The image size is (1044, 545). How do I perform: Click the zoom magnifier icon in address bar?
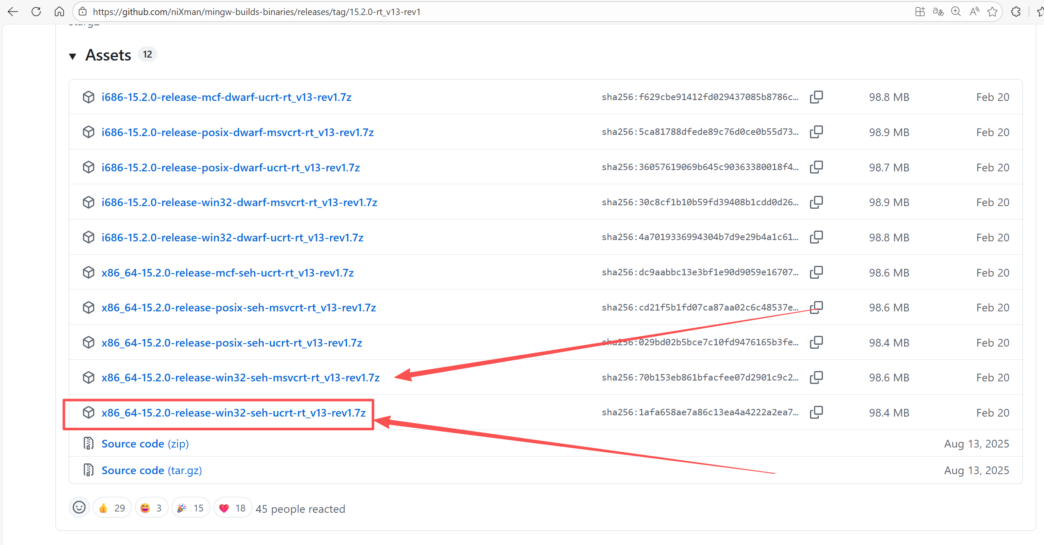pyautogui.click(x=956, y=12)
